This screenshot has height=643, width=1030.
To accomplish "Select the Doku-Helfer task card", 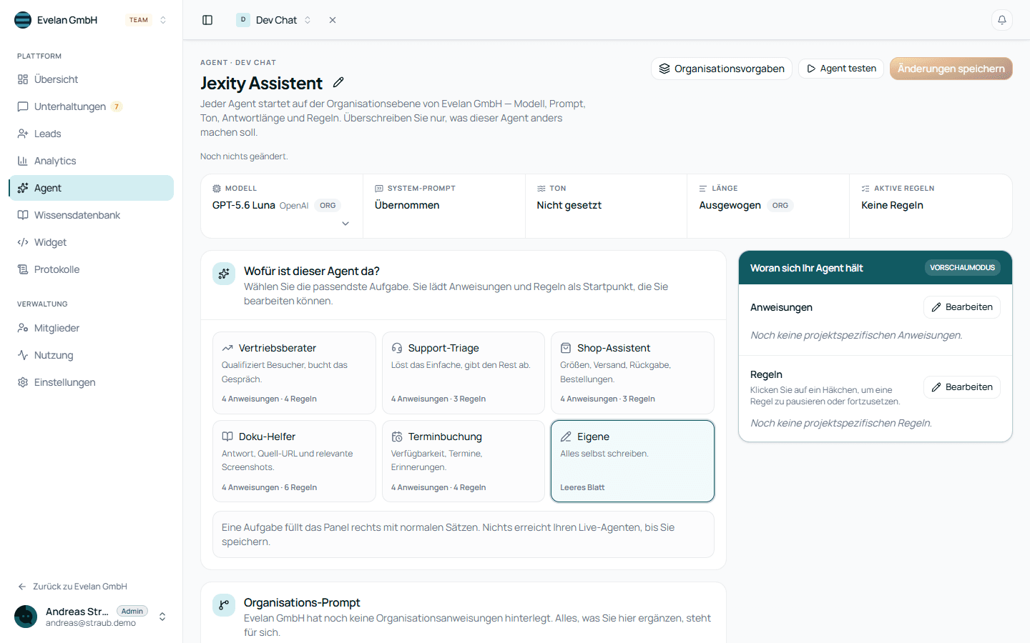I will pos(294,462).
